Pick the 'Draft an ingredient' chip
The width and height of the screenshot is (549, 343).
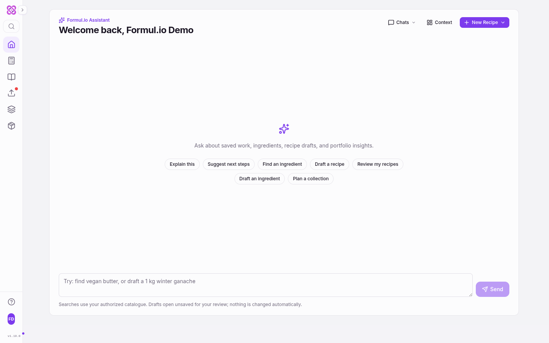260,179
